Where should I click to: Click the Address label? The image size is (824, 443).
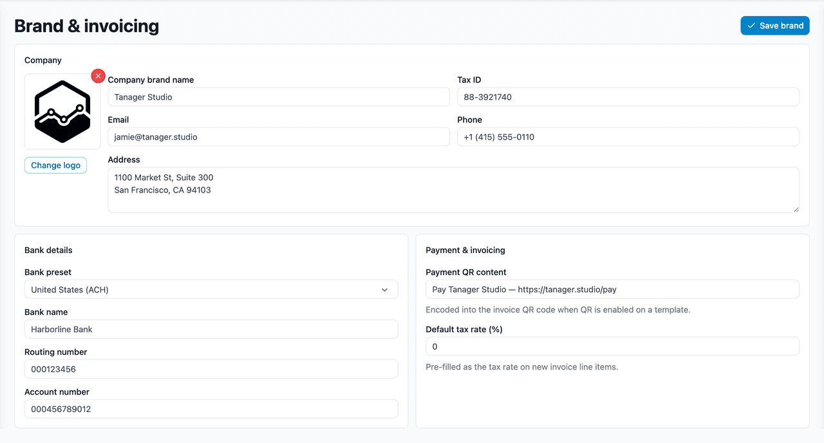pyautogui.click(x=124, y=160)
